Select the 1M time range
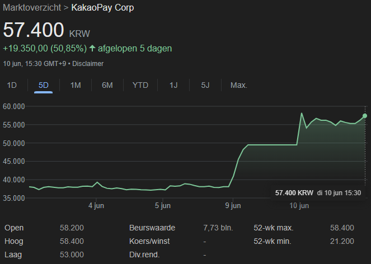The height and width of the screenshot is (264, 371). [x=76, y=85]
